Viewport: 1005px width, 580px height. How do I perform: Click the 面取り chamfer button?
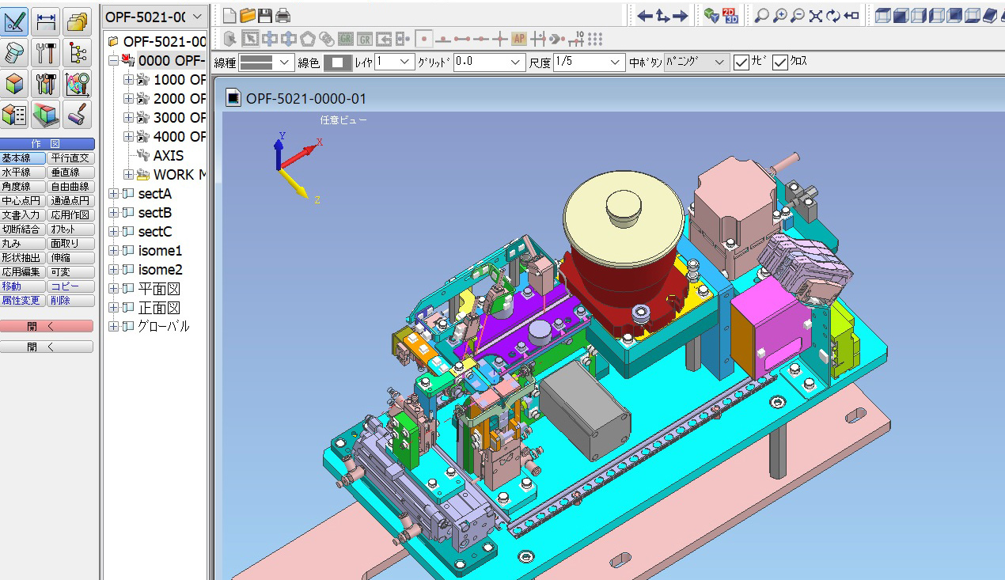point(70,244)
